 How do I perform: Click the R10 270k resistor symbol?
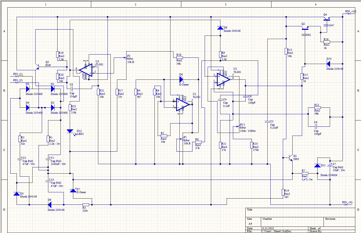[252, 145]
